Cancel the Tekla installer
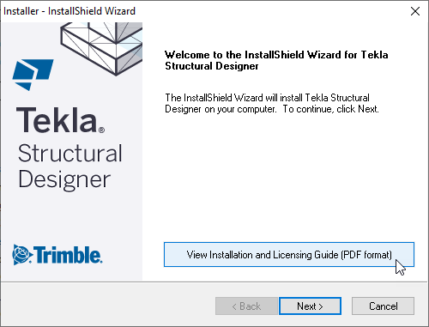 tap(383, 306)
